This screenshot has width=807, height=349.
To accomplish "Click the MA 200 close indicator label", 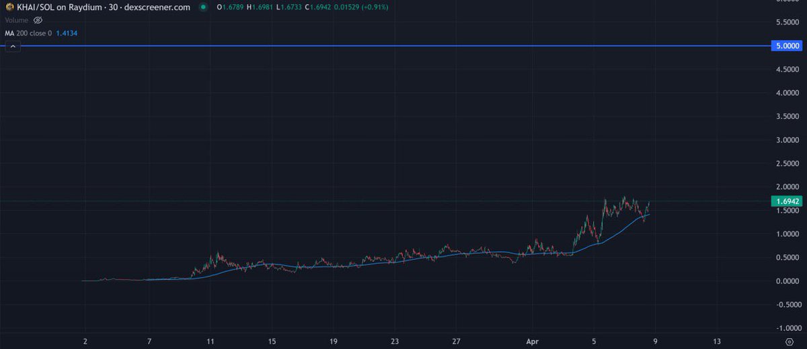I will (29, 33).
